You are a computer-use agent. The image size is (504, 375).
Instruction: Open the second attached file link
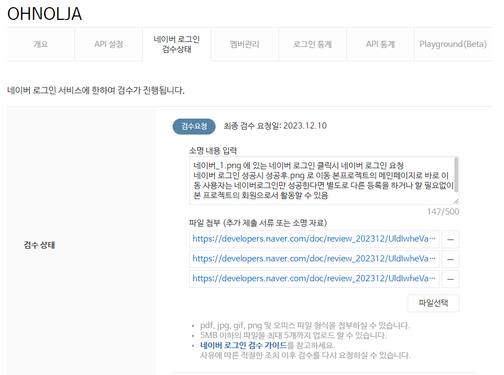point(314,259)
